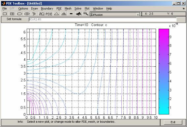Open the Options menu
This screenshot has width=187, height=127.
pyautogui.click(x=23, y=9)
